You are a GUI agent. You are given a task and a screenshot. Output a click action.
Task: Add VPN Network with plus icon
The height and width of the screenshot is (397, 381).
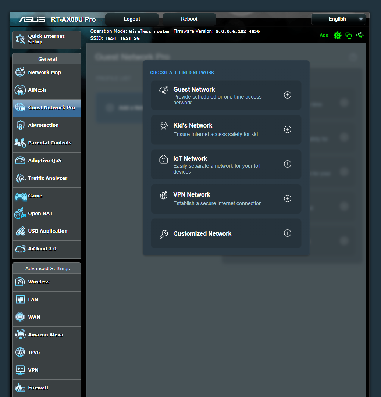pyautogui.click(x=288, y=198)
